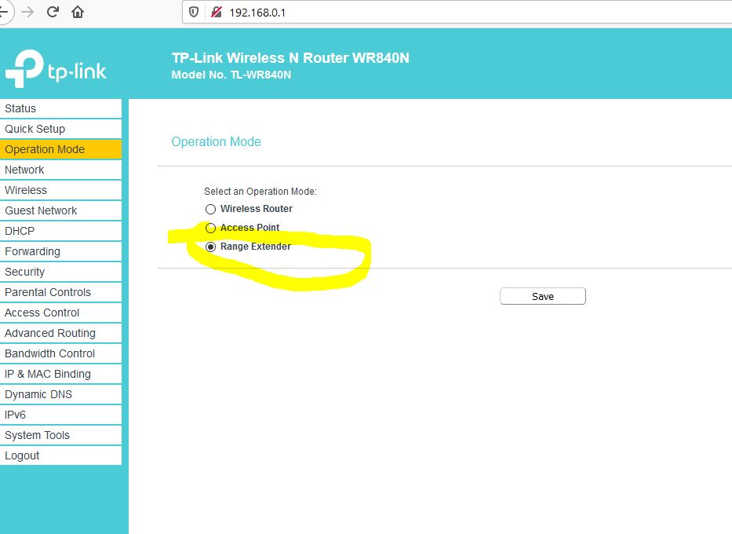Click the Operation Mode page heading
The height and width of the screenshot is (534, 732).
[216, 141]
